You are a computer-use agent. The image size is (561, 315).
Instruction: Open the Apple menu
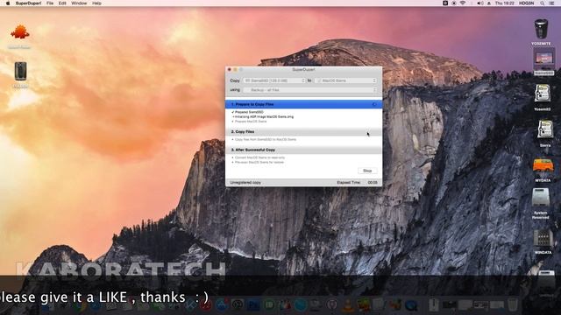(8, 3)
